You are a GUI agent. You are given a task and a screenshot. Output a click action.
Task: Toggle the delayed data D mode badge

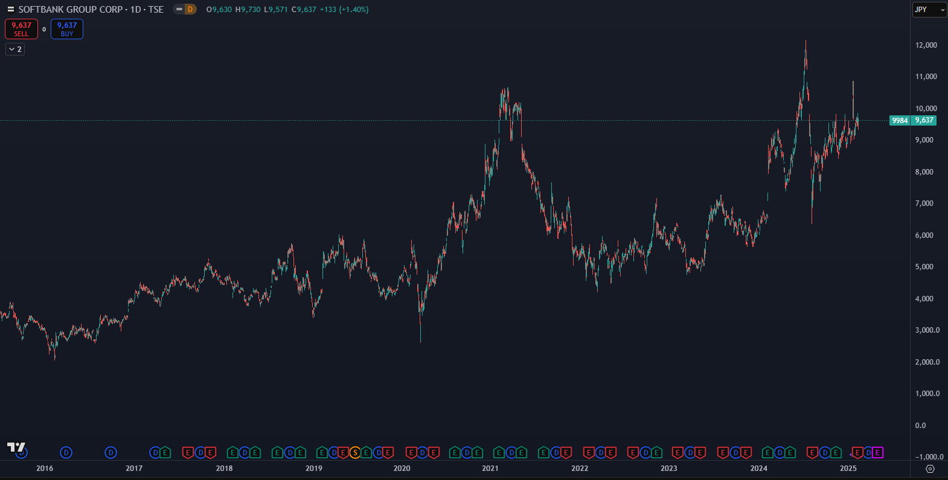point(190,9)
